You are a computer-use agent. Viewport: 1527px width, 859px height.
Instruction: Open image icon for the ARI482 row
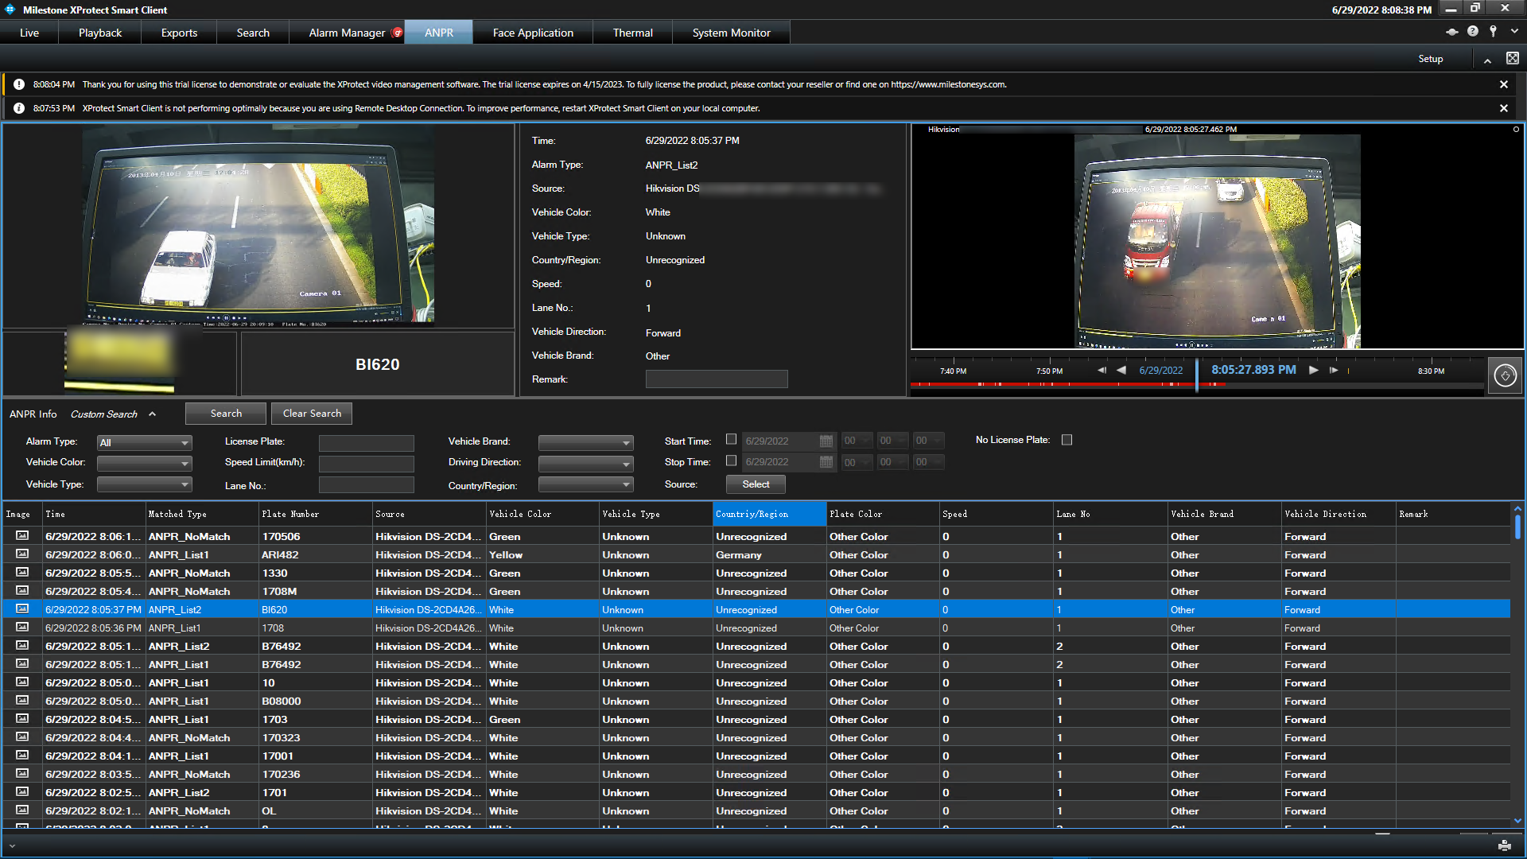(x=22, y=554)
